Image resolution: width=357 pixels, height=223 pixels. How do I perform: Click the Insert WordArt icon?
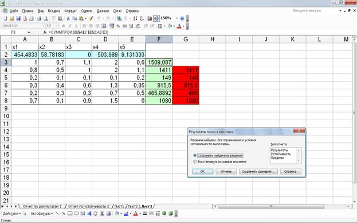point(89,213)
